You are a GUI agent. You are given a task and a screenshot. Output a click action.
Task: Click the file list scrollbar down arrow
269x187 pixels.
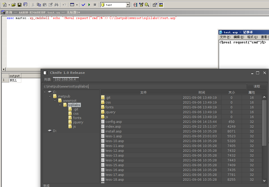point(264,181)
